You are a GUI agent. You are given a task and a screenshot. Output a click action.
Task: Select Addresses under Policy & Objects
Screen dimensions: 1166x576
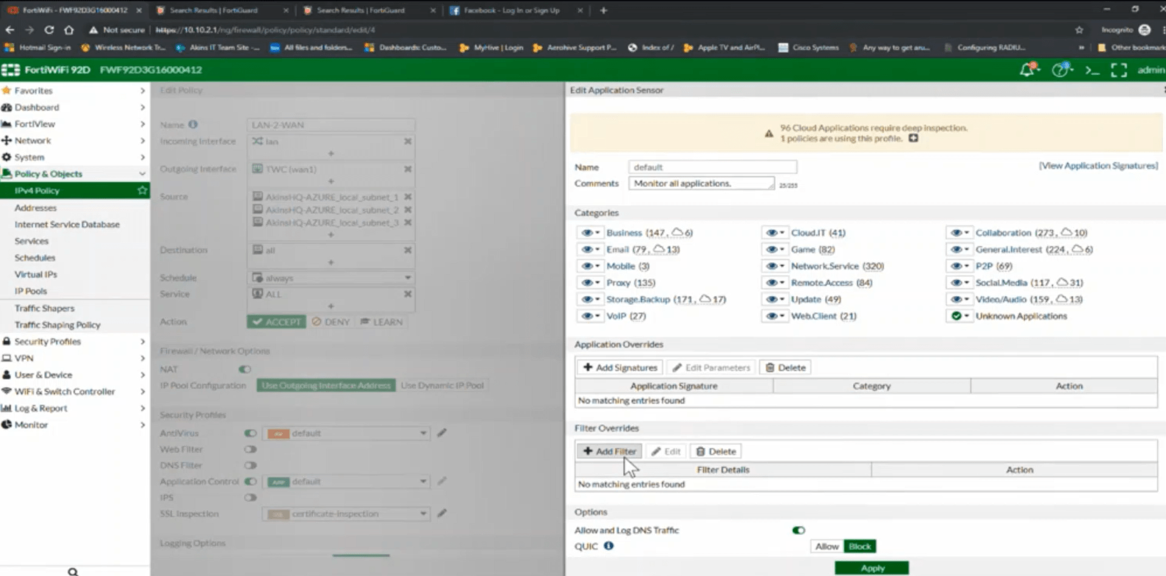[x=35, y=207]
